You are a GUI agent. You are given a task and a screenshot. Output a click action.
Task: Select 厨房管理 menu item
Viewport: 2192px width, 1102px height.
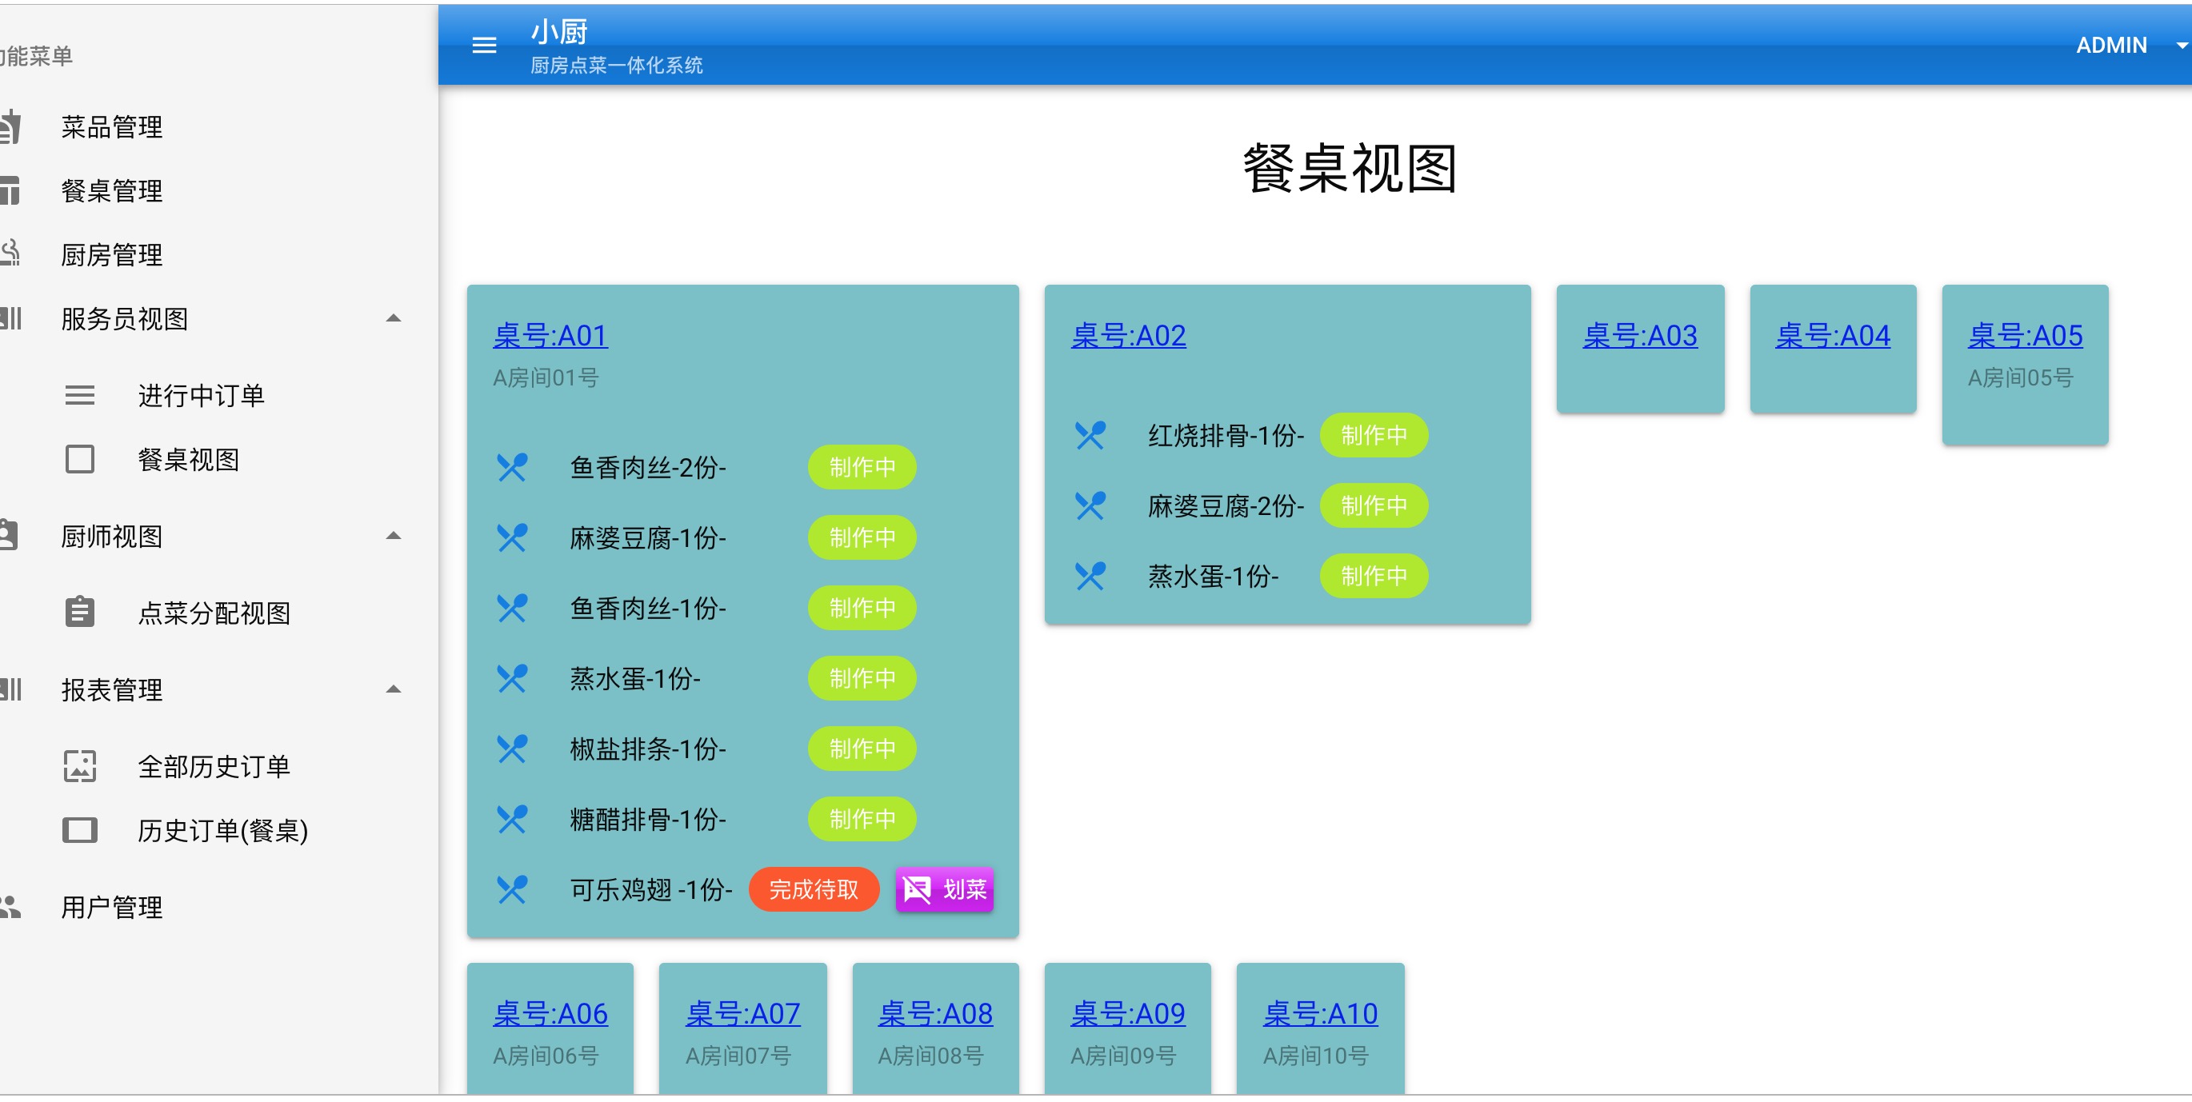tap(111, 255)
